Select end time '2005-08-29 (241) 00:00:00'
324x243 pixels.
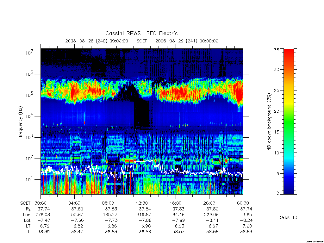[187, 41]
